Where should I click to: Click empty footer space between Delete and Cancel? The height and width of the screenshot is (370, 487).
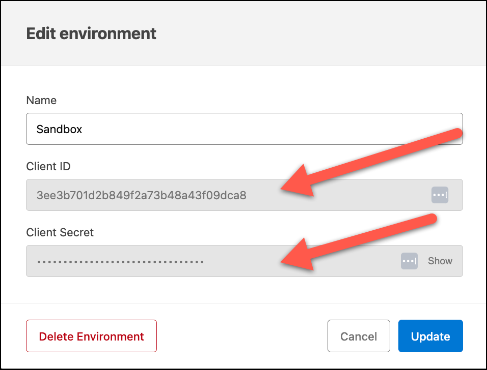pyautogui.click(x=242, y=336)
